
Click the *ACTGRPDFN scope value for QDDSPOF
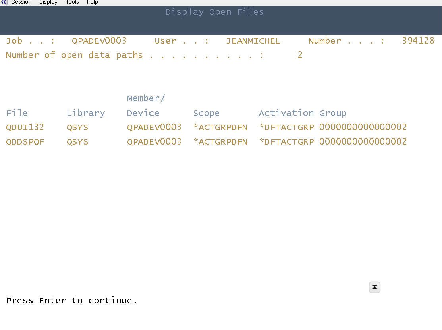click(220, 141)
